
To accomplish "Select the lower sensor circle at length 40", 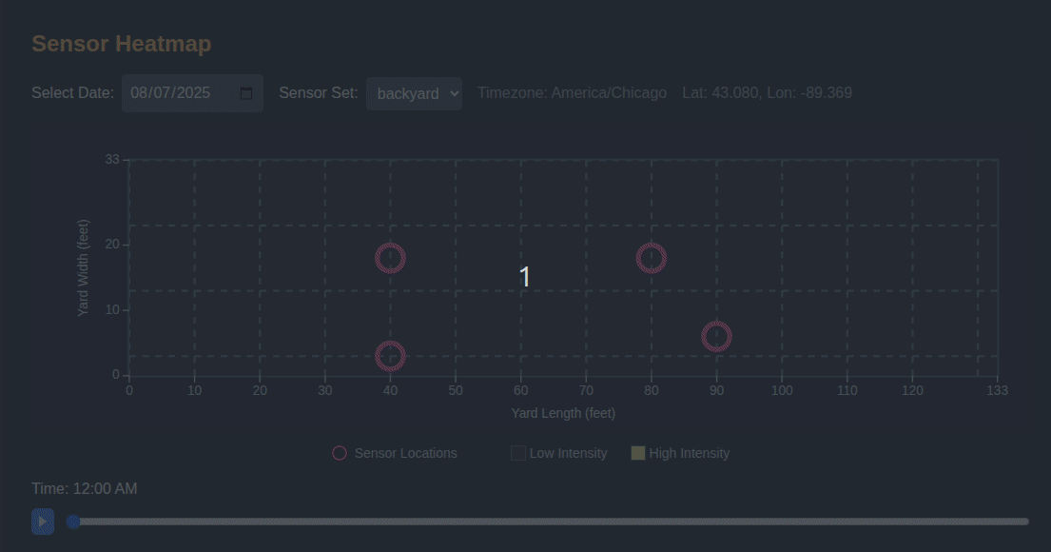I will tap(390, 356).
